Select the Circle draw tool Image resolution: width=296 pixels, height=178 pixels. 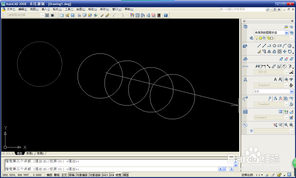(x=289, y=46)
